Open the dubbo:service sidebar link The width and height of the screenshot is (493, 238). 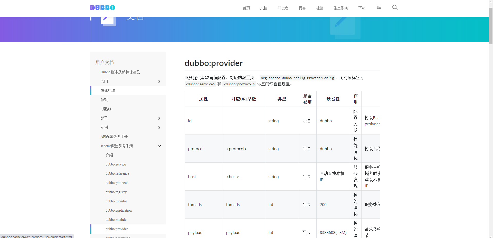[116, 164]
